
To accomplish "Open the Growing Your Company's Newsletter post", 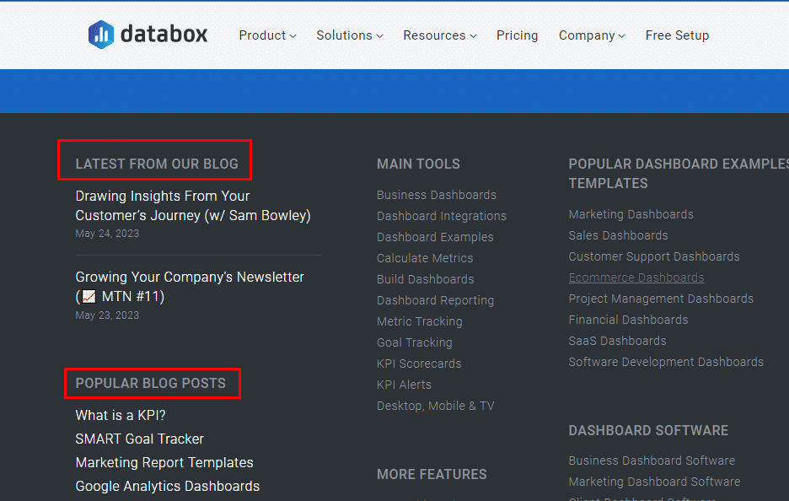I will click(x=190, y=287).
